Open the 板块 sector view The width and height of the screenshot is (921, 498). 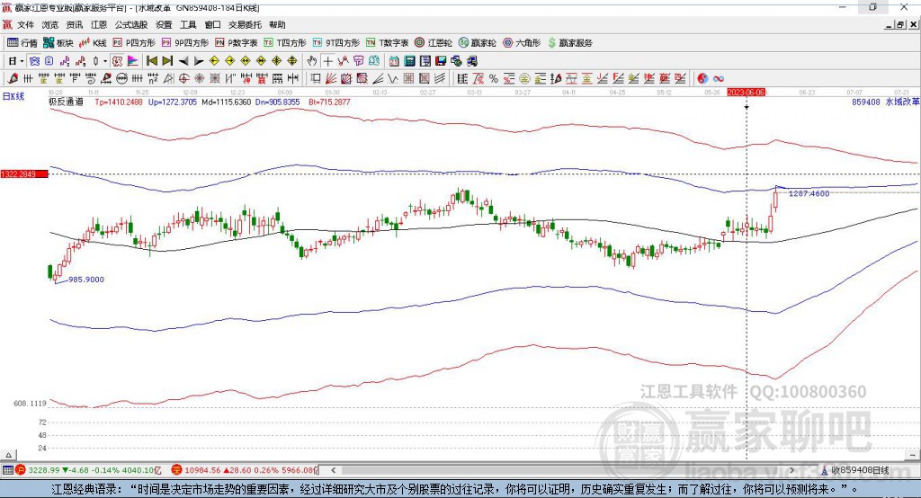58,43
